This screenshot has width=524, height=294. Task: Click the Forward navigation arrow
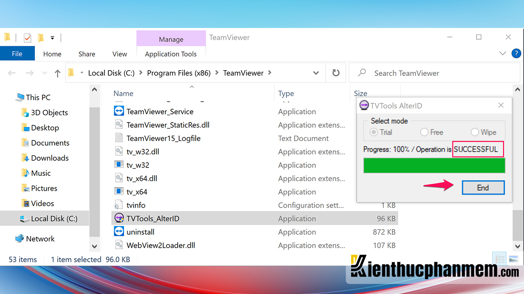point(30,73)
